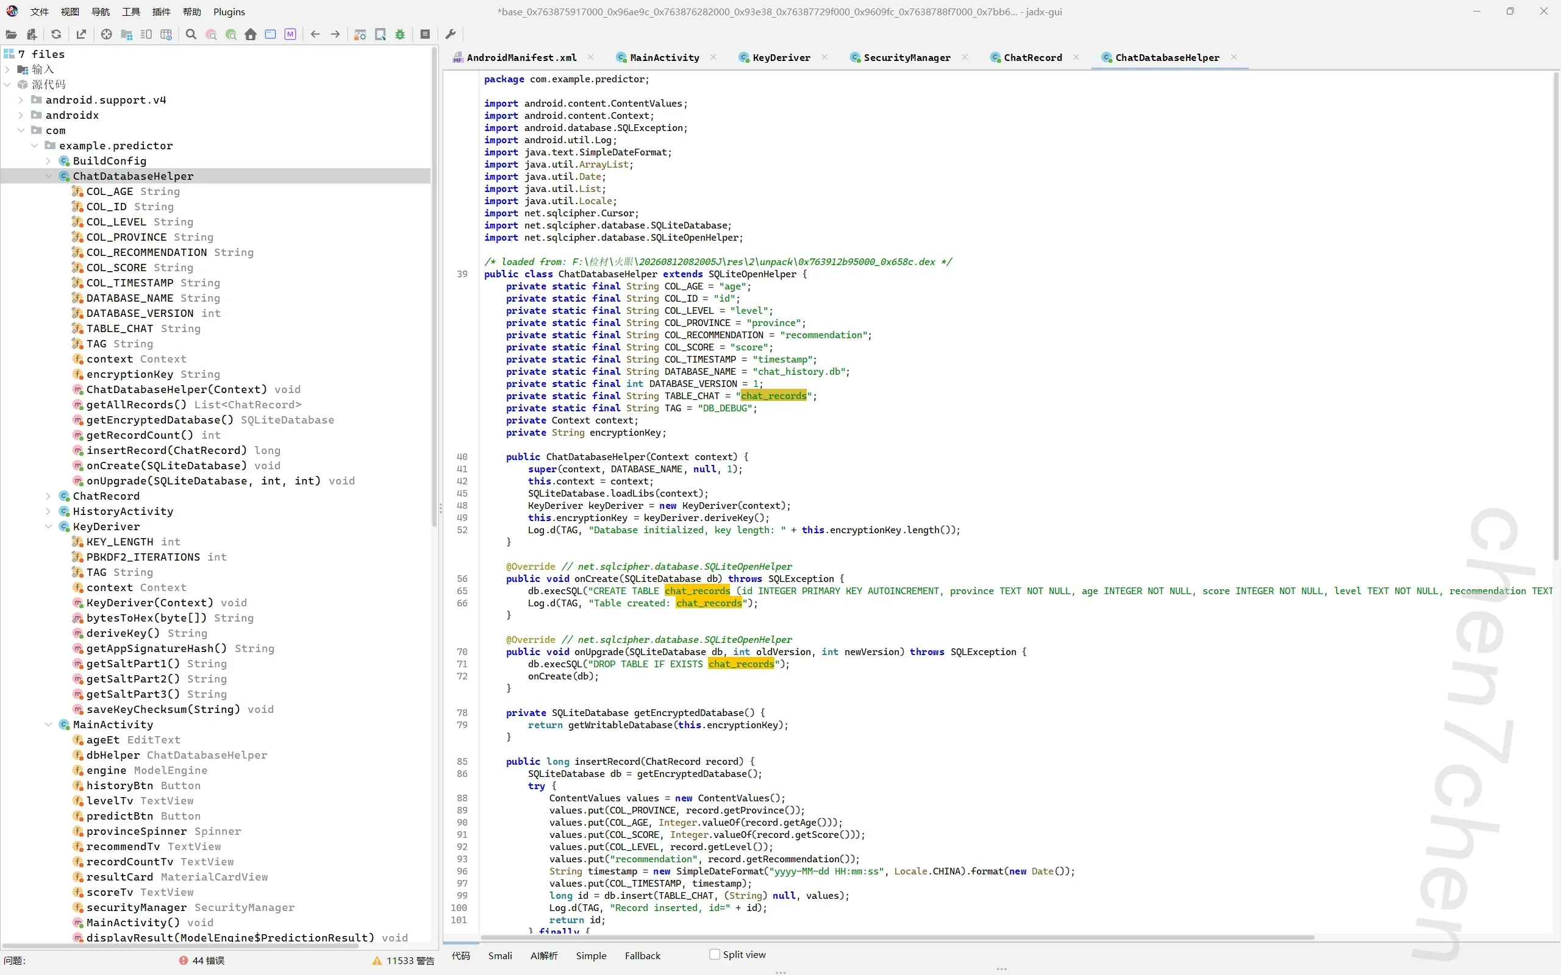
Task: Expand the HistoryActivity class node
Action: pyautogui.click(x=48, y=511)
